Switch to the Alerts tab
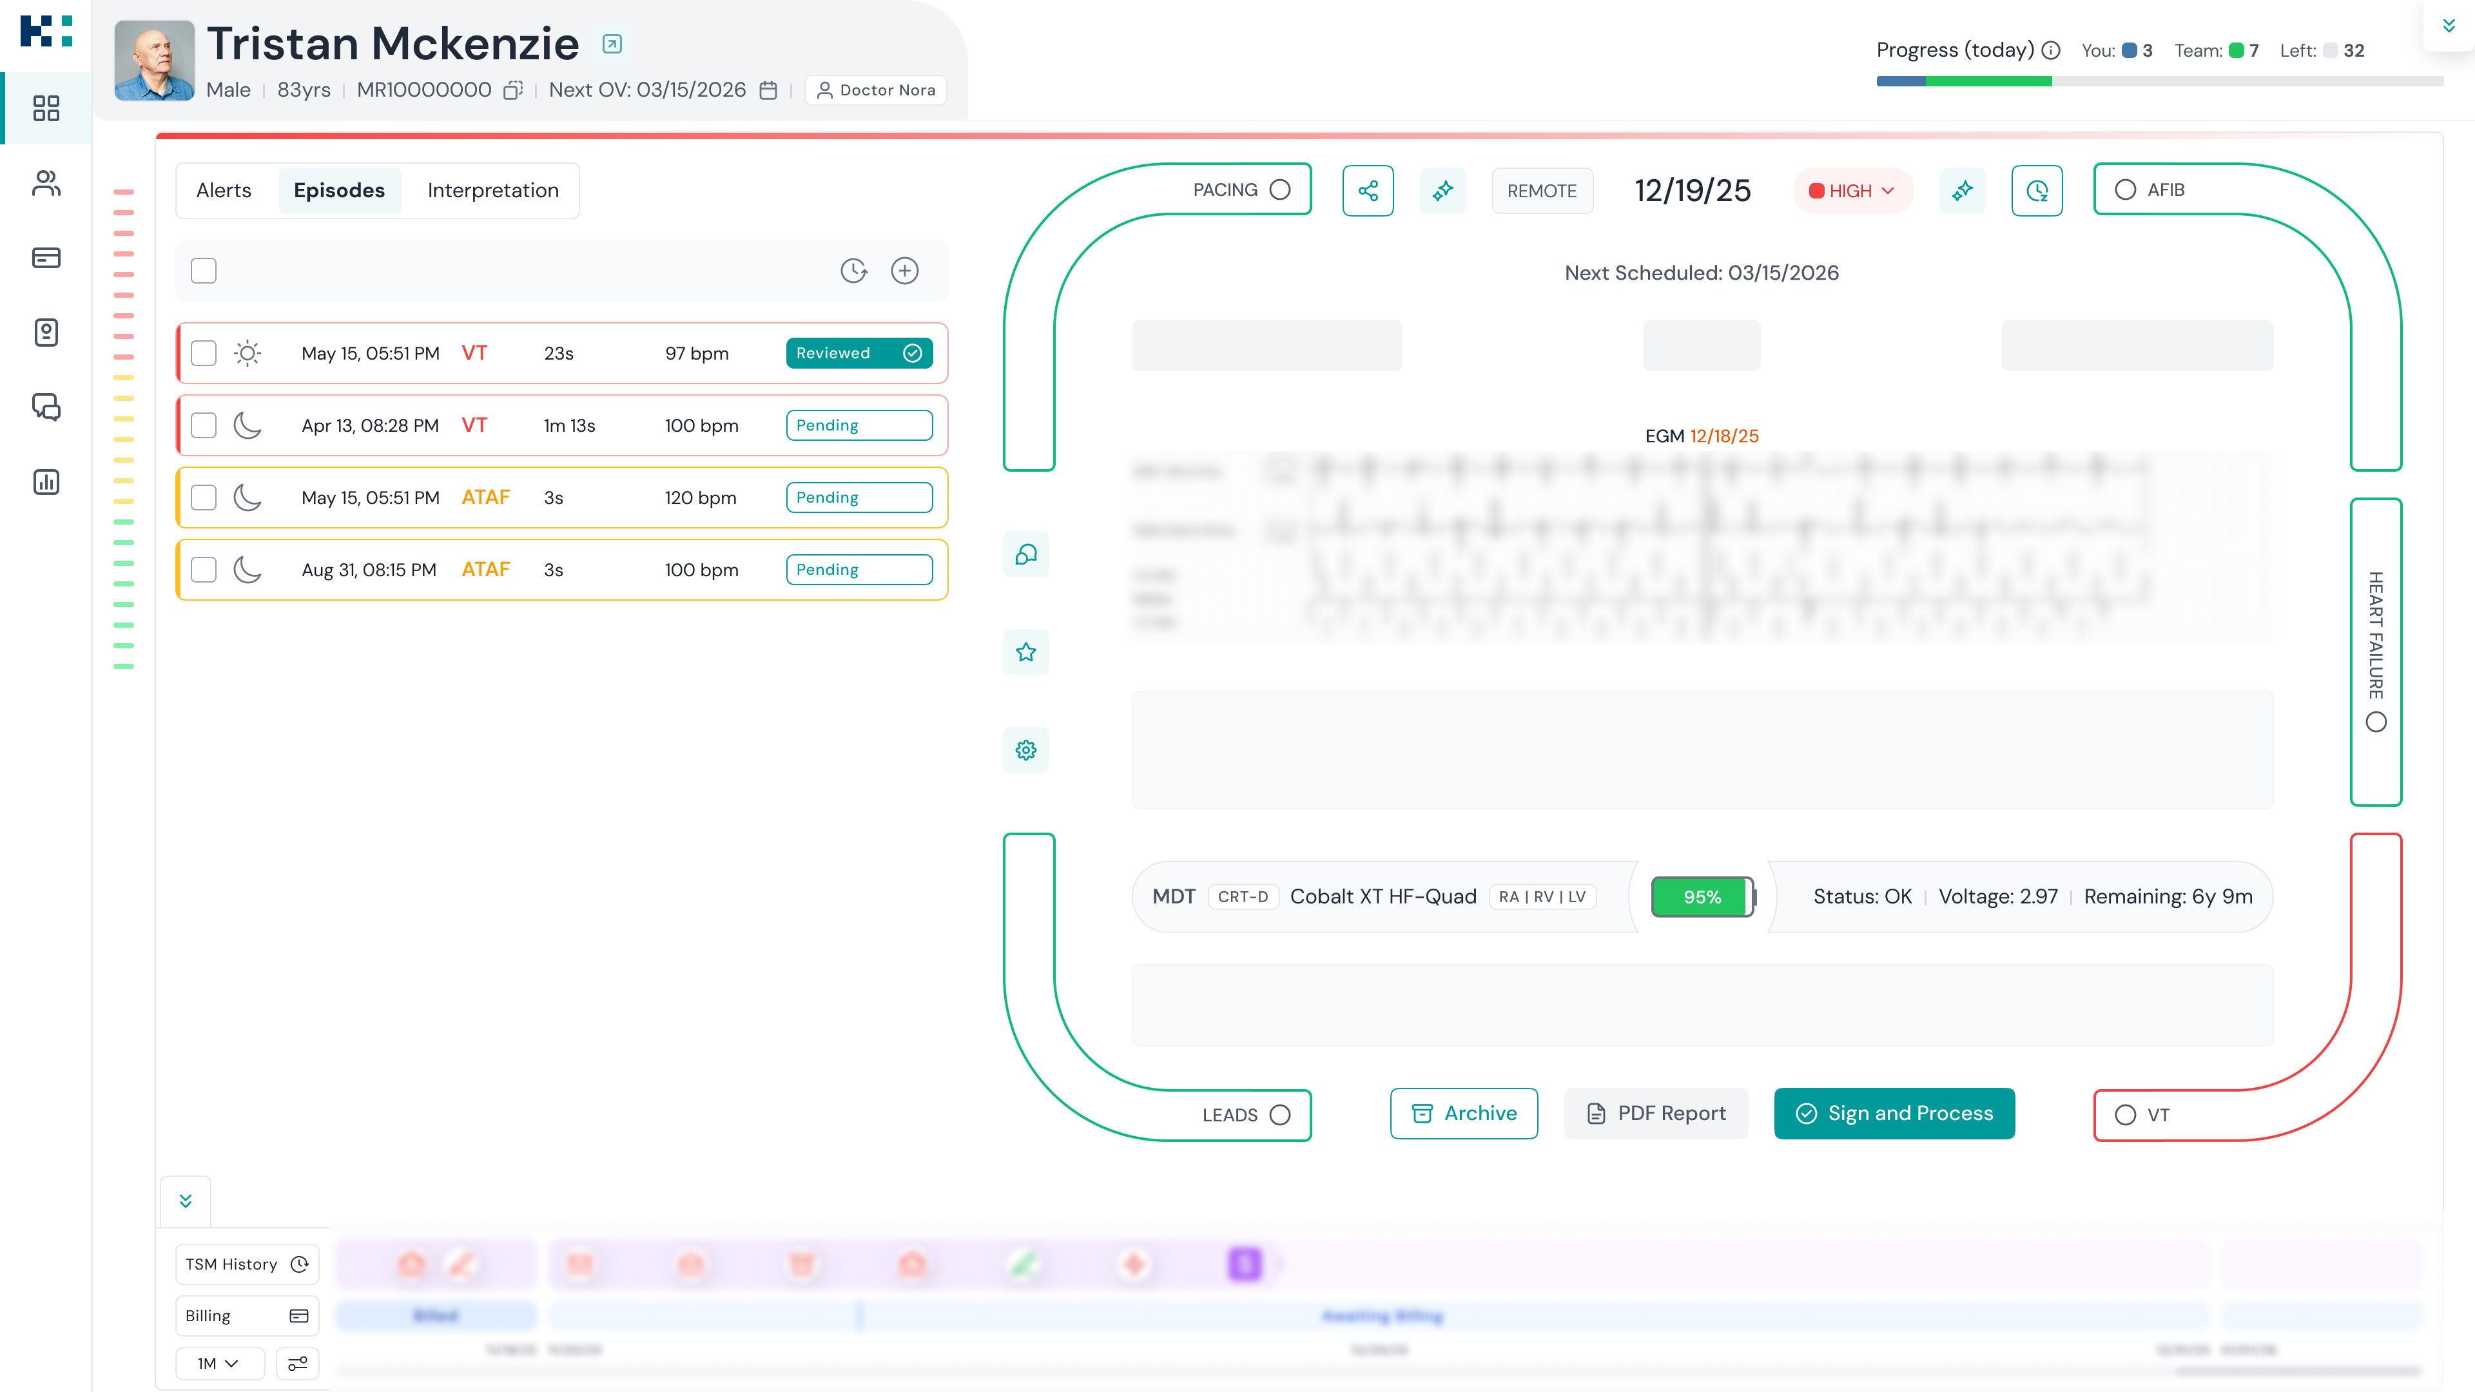2475x1392 pixels. (223, 190)
